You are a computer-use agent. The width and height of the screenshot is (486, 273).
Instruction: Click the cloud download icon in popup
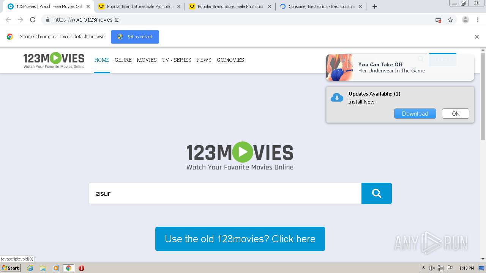coord(337,98)
